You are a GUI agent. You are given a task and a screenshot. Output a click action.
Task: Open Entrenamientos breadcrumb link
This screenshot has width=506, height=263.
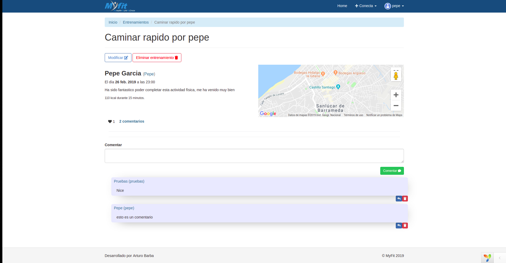tap(136, 22)
